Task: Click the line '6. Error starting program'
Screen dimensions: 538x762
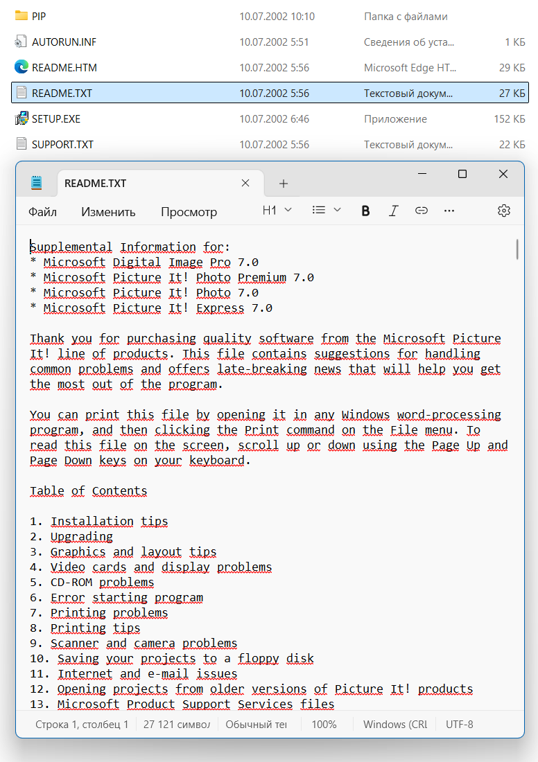Action: (x=116, y=598)
